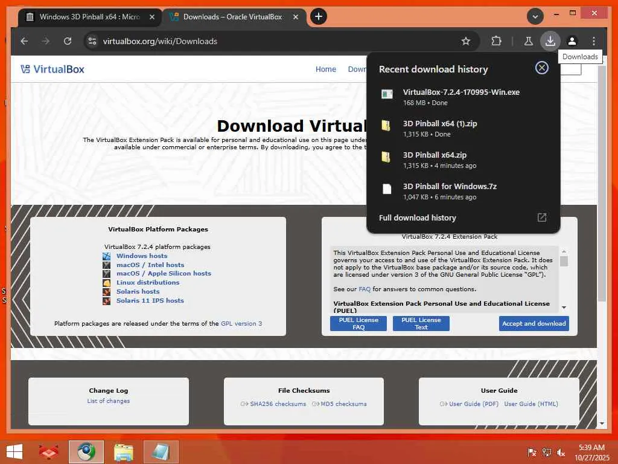Click the 3D Pinball x64 (1).zip folder icon

click(x=386, y=126)
